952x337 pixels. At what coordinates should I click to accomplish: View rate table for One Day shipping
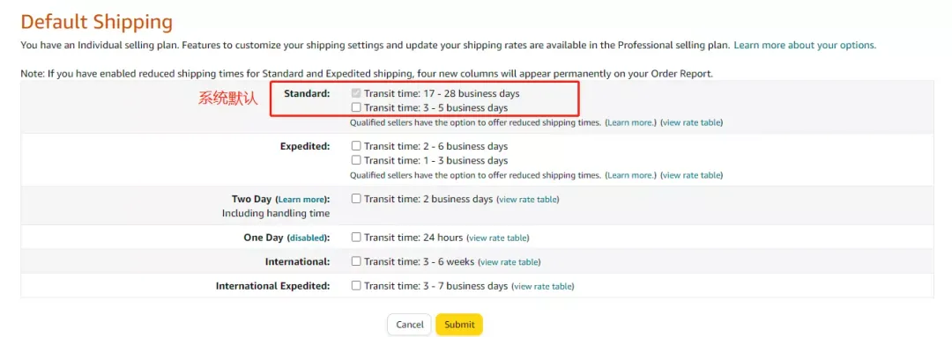pyautogui.click(x=498, y=238)
